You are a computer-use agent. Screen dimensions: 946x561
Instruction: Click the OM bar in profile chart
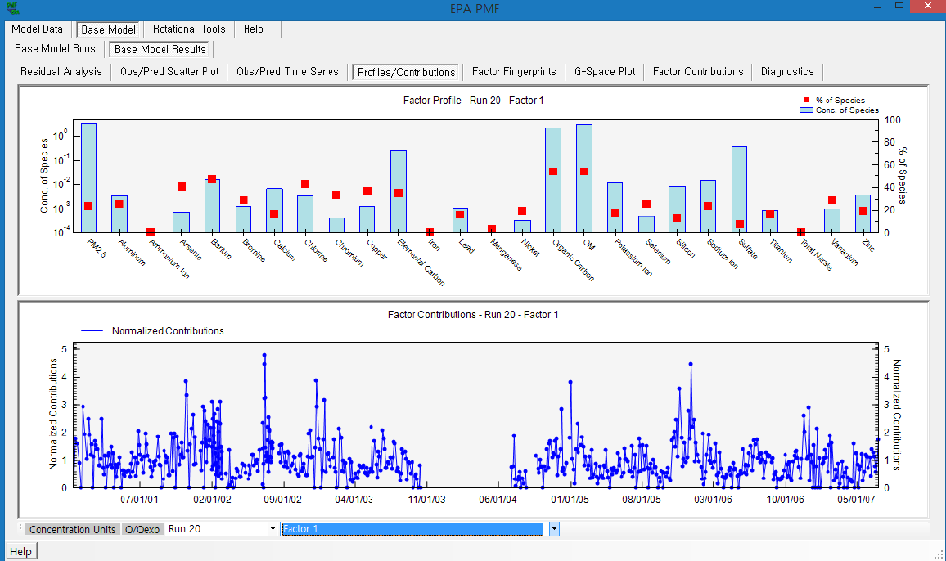pos(584,178)
